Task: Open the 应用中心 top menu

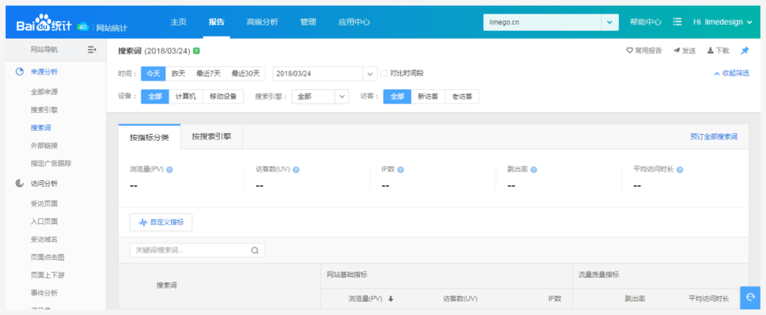Action: point(354,22)
